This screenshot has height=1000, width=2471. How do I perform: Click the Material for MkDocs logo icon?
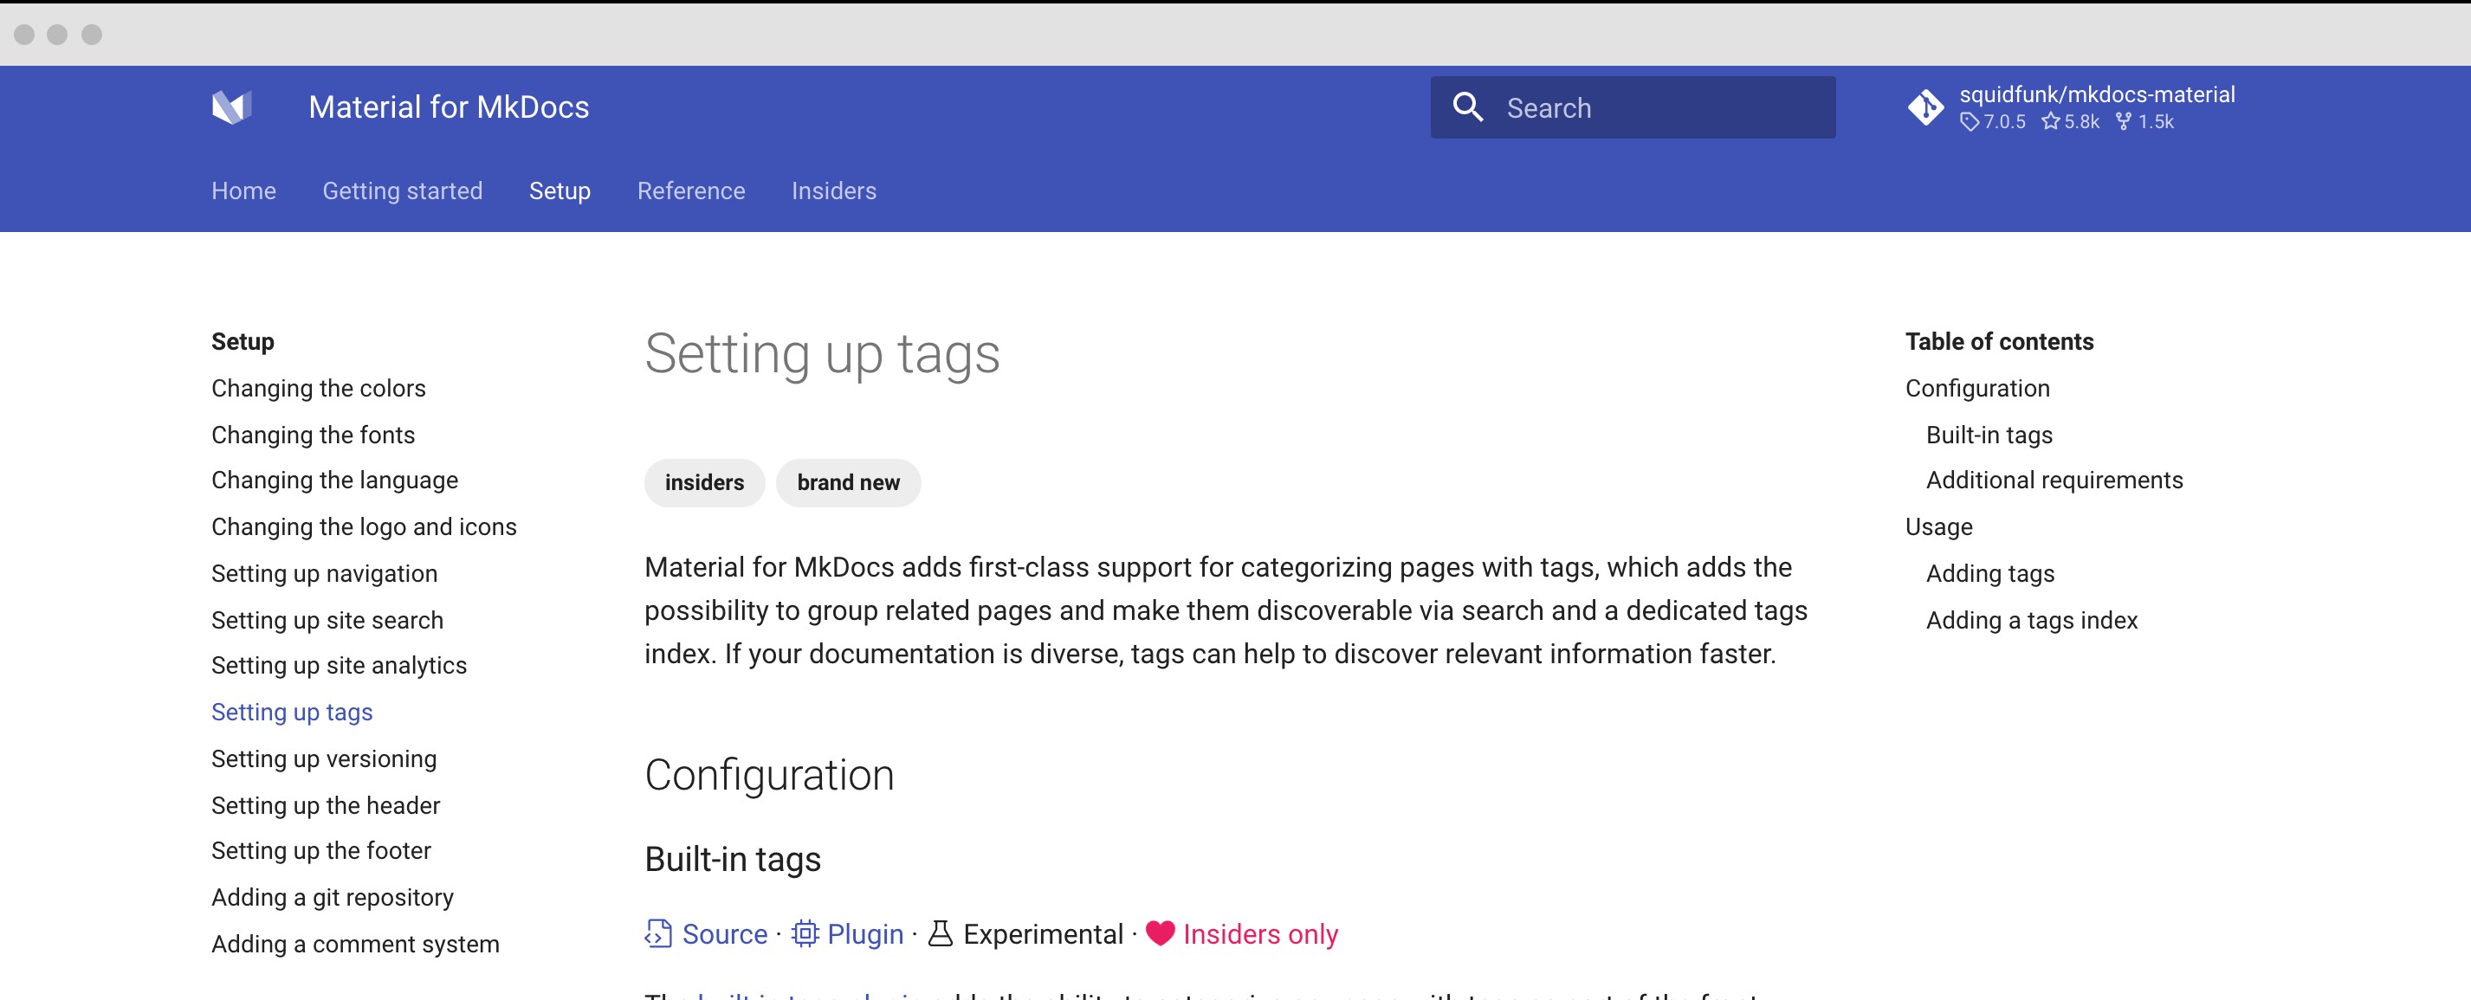[x=231, y=107]
